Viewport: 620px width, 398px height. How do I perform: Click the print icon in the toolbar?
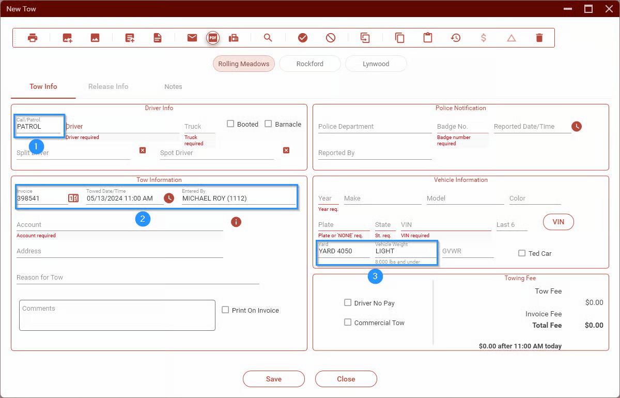click(x=33, y=38)
